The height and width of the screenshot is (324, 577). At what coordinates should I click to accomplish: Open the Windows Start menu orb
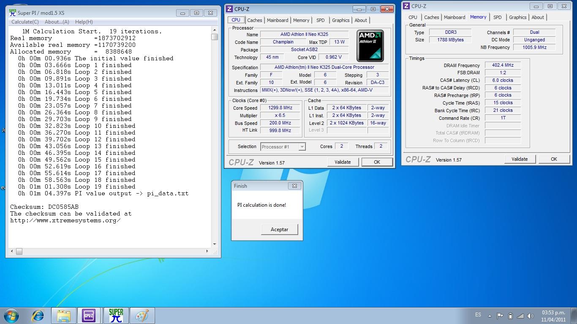[x=11, y=316]
